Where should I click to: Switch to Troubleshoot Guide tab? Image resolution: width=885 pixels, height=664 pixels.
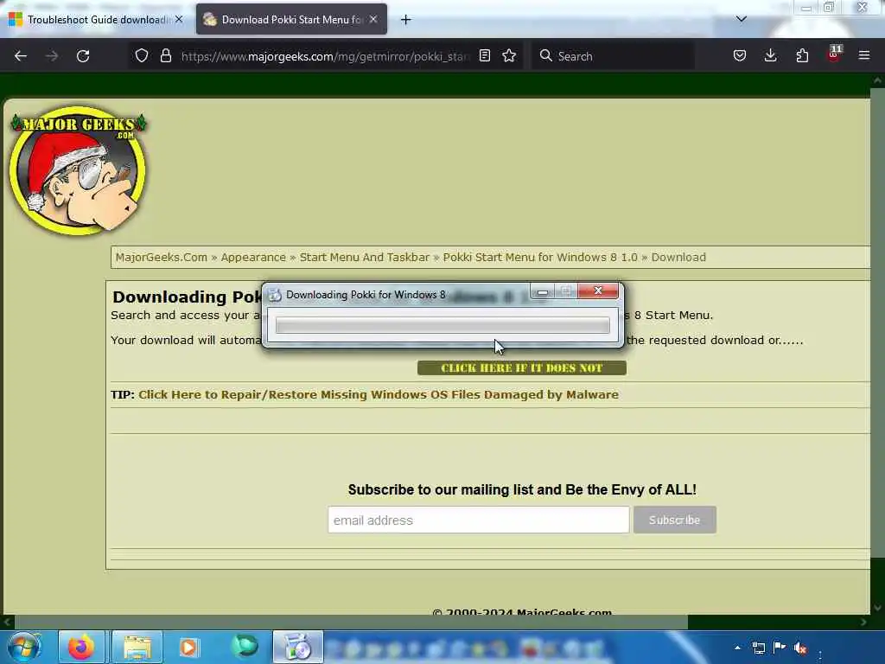tap(97, 19)
